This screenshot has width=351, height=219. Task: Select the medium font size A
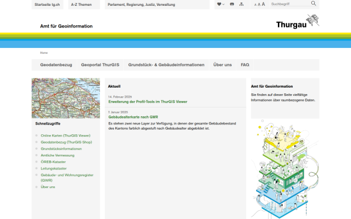(x=259, y=5)
